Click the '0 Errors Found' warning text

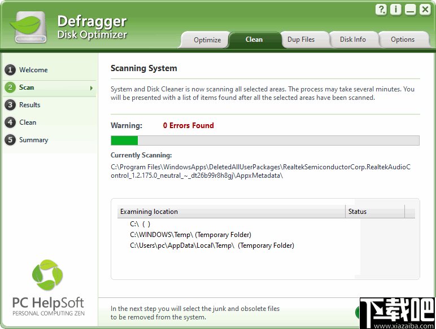tap(188, 126)
